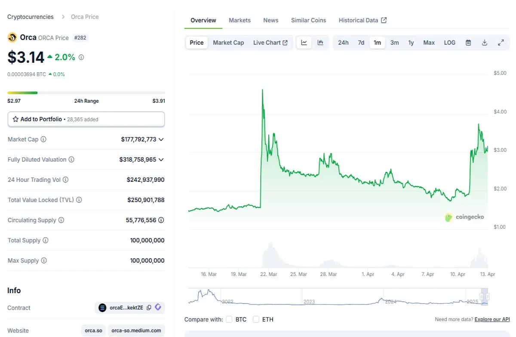Open Market Cap info tooltip icon
Image resolution: width=516 pixels, height=337 pixels.
point(43,139)
